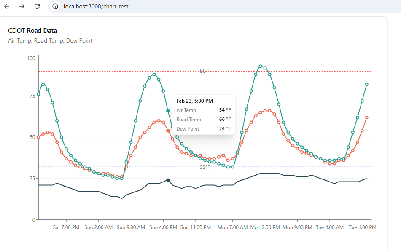
Task: Select the CDOT Road Data chart title
Action: pyautogui.click(x=32, y=30)
